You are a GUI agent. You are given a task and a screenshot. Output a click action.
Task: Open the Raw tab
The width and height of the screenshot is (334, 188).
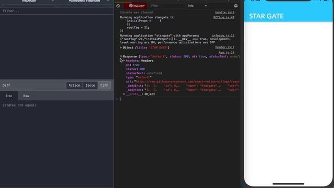click(26, 96)
